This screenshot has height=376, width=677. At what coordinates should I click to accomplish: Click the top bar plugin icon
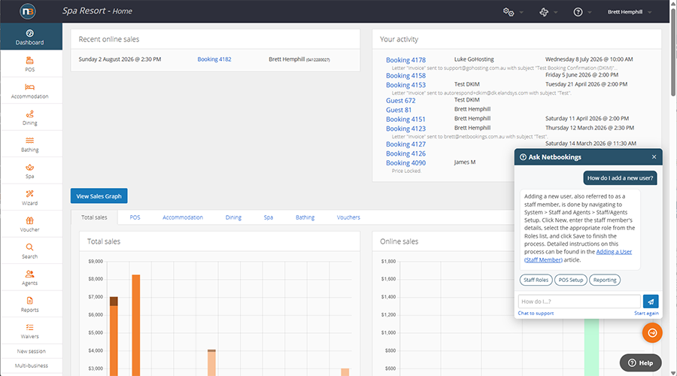pyautogui.click(x=544, y=12)
